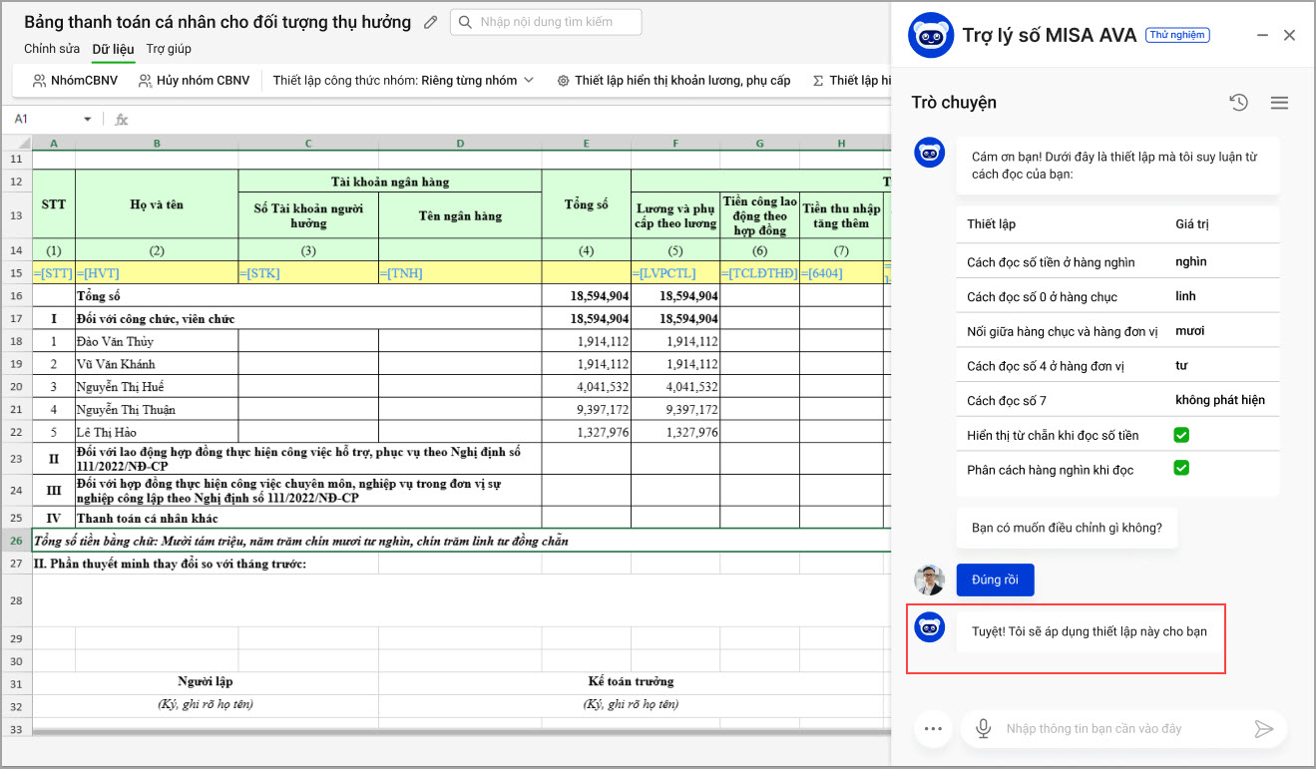
Task: Click the user avatar photo in chat
Action: (929, 580)
